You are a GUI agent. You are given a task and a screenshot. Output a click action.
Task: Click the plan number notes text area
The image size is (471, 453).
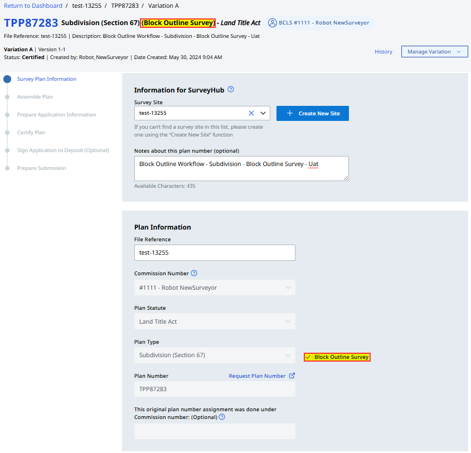(241, 168)
